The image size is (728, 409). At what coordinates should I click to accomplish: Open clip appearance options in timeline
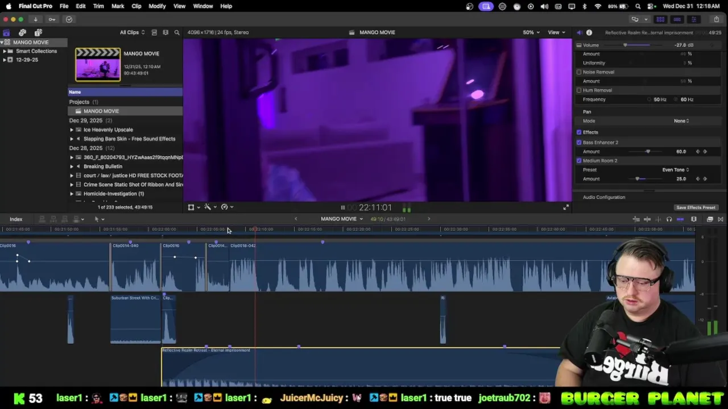pyautogui.click(x=694, y=219)
